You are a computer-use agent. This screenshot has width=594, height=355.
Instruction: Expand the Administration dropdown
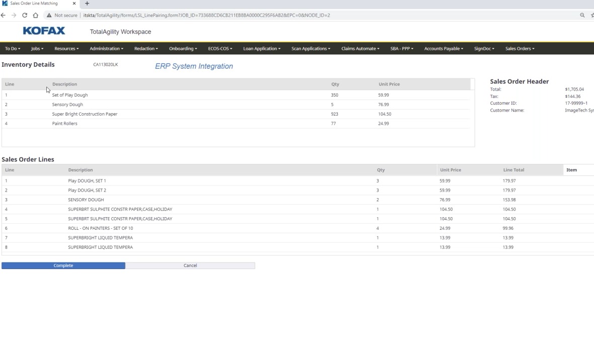click(106, 49)
